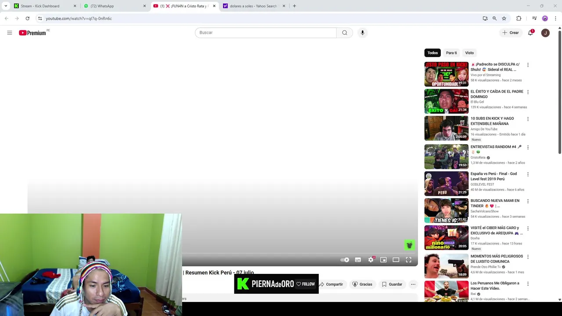This screenshot has height=316, width=562.
Task: Open Padrecito se DISCULPA video thumbnail
Action: click(446, 74)
